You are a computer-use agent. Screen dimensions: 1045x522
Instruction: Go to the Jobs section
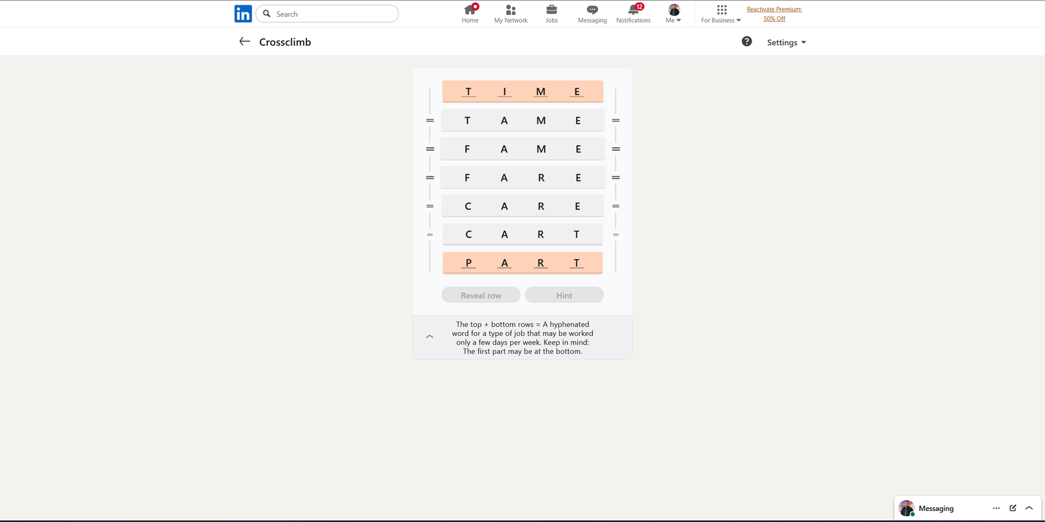click(x=552, y=14)
